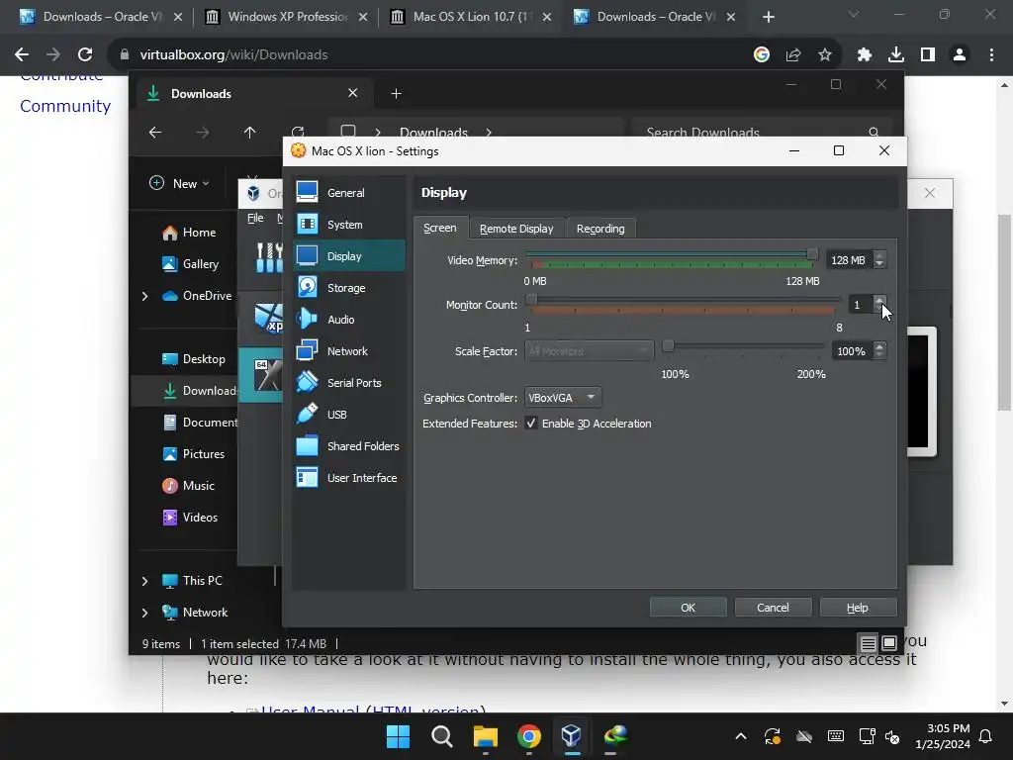Go back in File Explorer

(155, 133)
